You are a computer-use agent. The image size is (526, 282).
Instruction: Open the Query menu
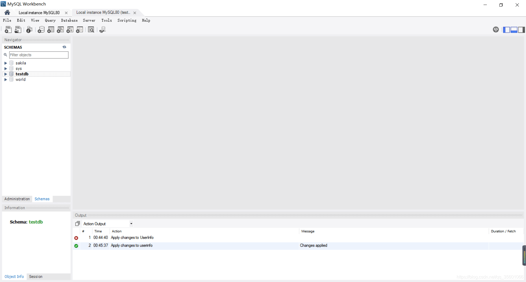[50, 20]
